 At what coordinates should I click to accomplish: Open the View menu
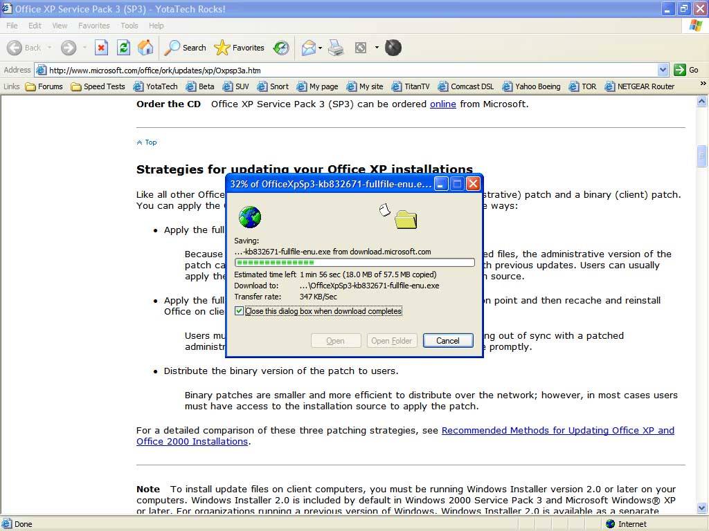tap(60, 26)
